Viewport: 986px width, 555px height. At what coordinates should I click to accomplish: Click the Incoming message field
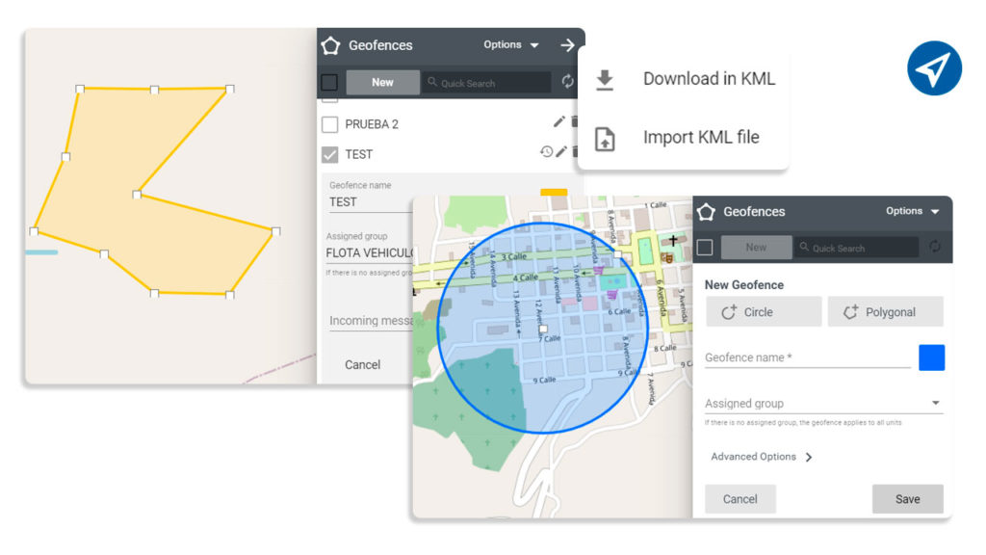point(371,320)
